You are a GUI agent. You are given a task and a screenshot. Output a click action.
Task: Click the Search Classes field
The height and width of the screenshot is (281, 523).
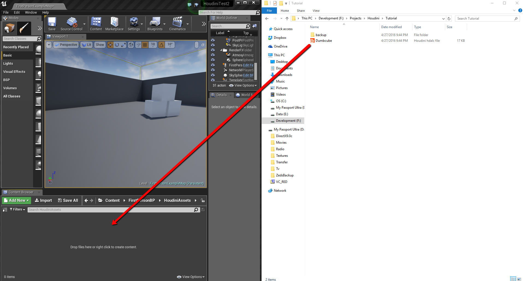click(22, 39)
